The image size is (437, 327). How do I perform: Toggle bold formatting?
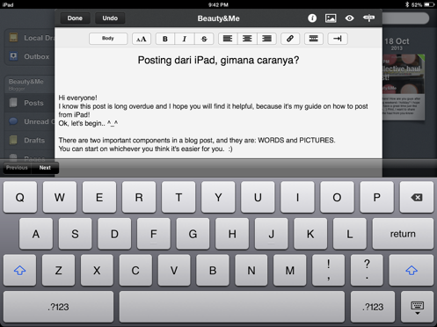pyautogui.click(x=165, y=39)
